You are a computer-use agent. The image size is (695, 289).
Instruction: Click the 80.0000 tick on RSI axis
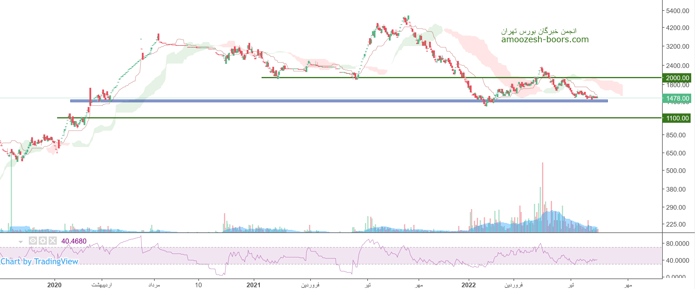point(678,244)
